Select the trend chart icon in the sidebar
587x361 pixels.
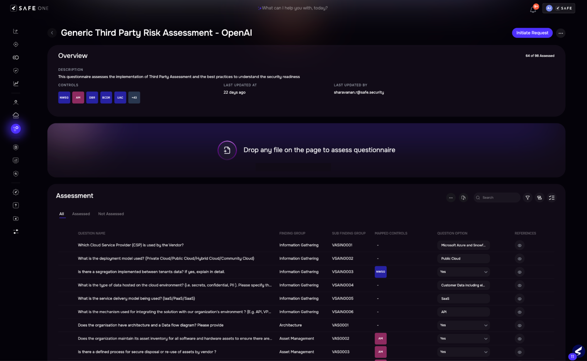[x=16, y=83]
